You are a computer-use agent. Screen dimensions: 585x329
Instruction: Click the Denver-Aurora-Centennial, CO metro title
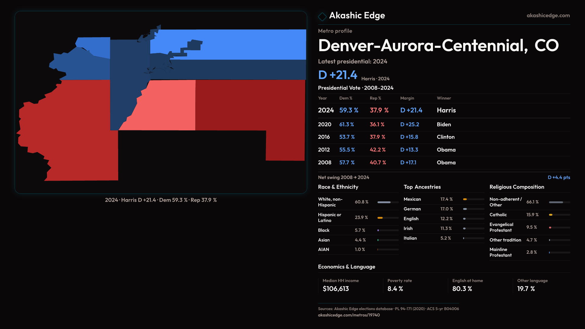point(438,46)
